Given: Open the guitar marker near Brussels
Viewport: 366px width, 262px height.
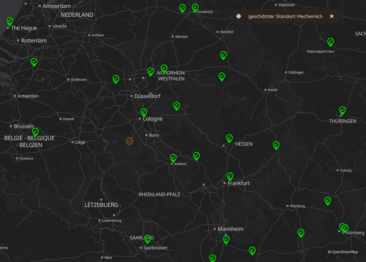Looking at the screenshot, I should [x=35, y=132].
